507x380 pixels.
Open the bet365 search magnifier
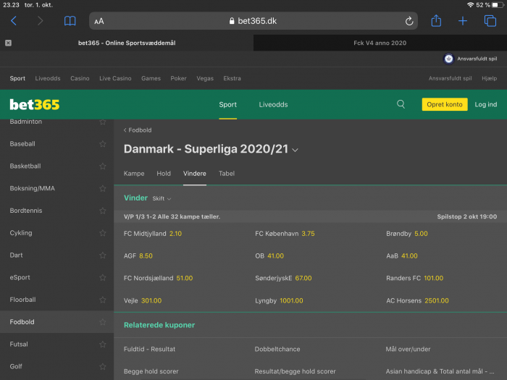click(x=401, y=104)
